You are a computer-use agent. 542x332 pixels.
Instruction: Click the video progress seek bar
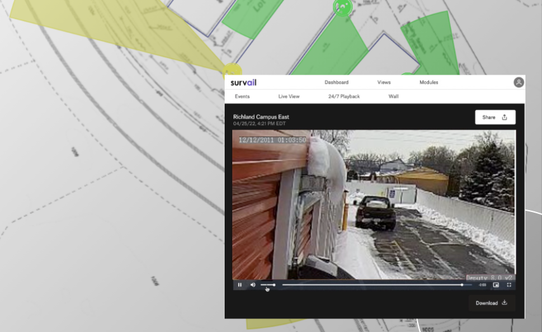tap(371, 285)
